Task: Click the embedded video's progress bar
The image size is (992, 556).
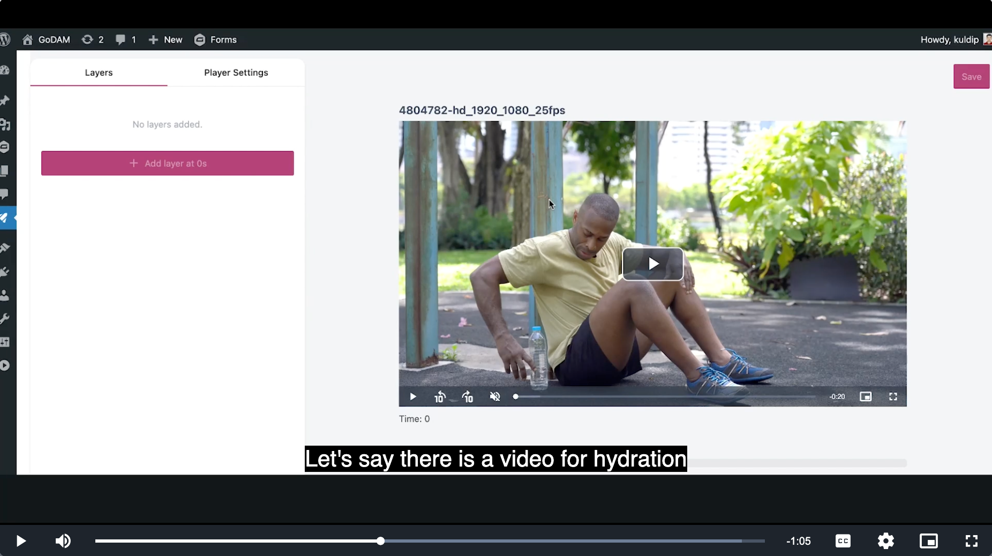Action: 664,397
